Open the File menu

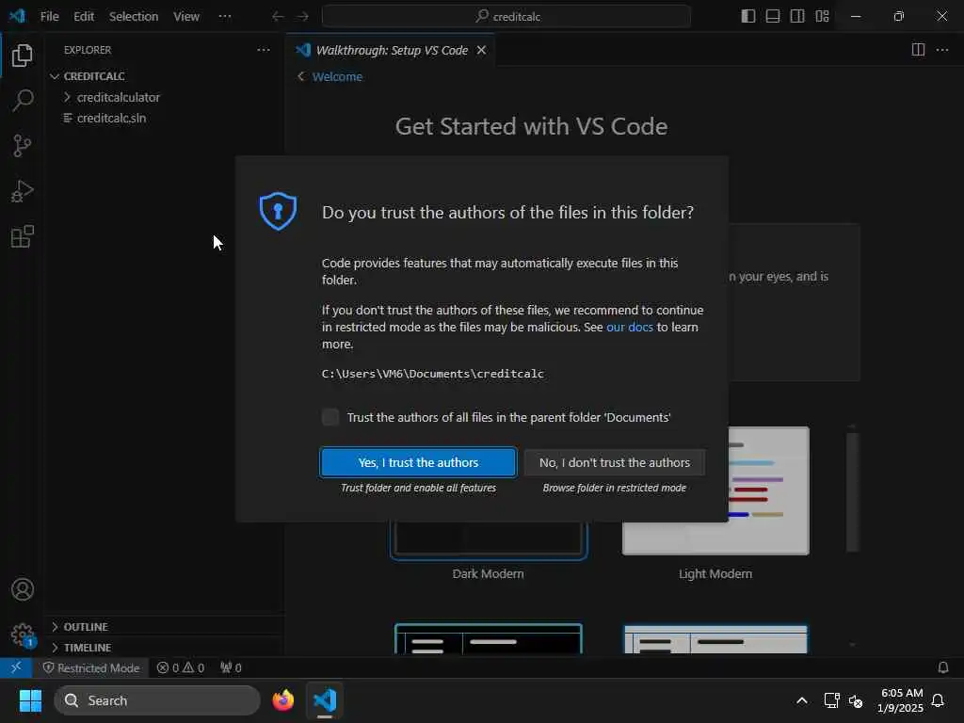coord(49,17)
